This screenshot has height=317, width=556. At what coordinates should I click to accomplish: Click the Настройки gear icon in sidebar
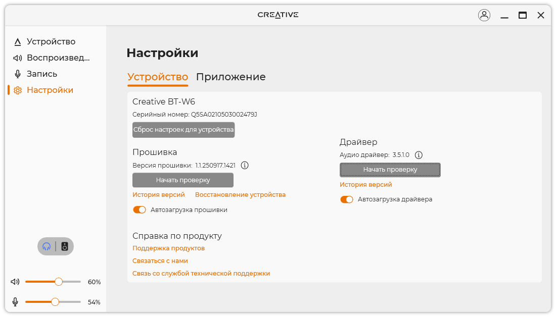point(18,90)
